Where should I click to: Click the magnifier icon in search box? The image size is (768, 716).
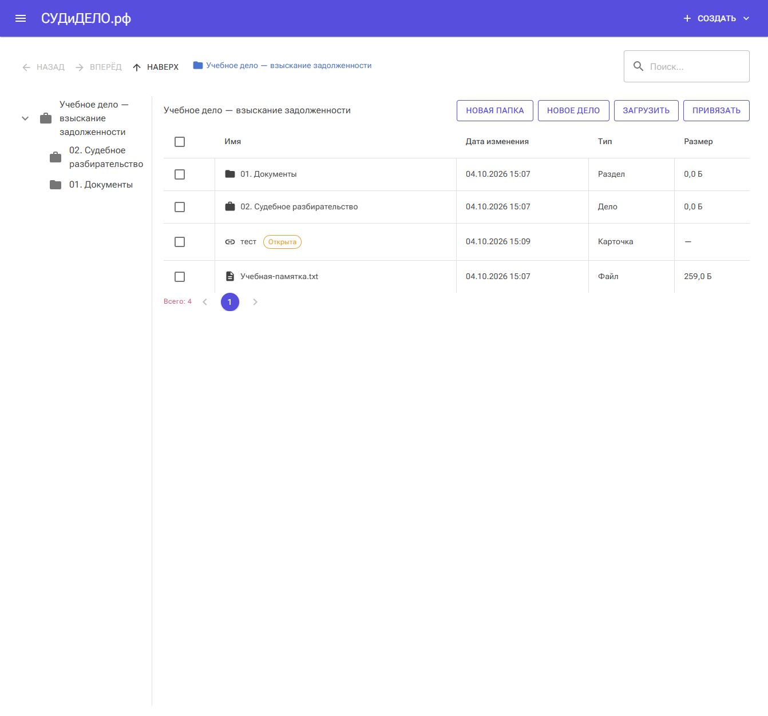pos(638,66)
